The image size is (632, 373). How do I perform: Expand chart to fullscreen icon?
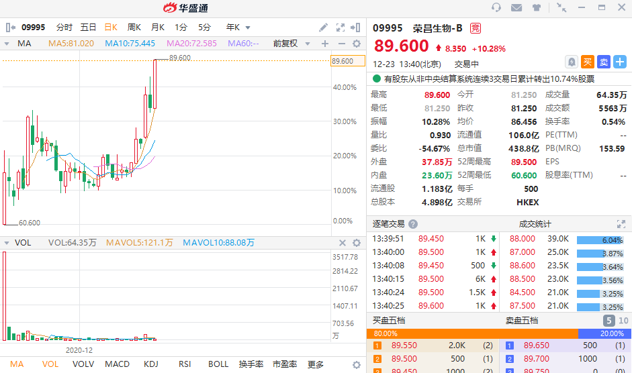pyautogui.click(x=341, y=28)
